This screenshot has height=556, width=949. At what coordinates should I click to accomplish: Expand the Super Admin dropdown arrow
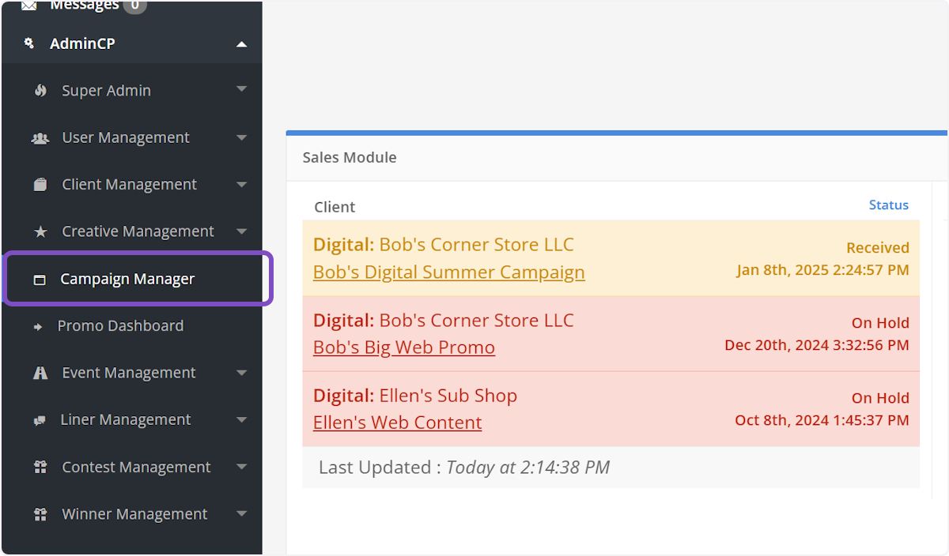point(242,89)
